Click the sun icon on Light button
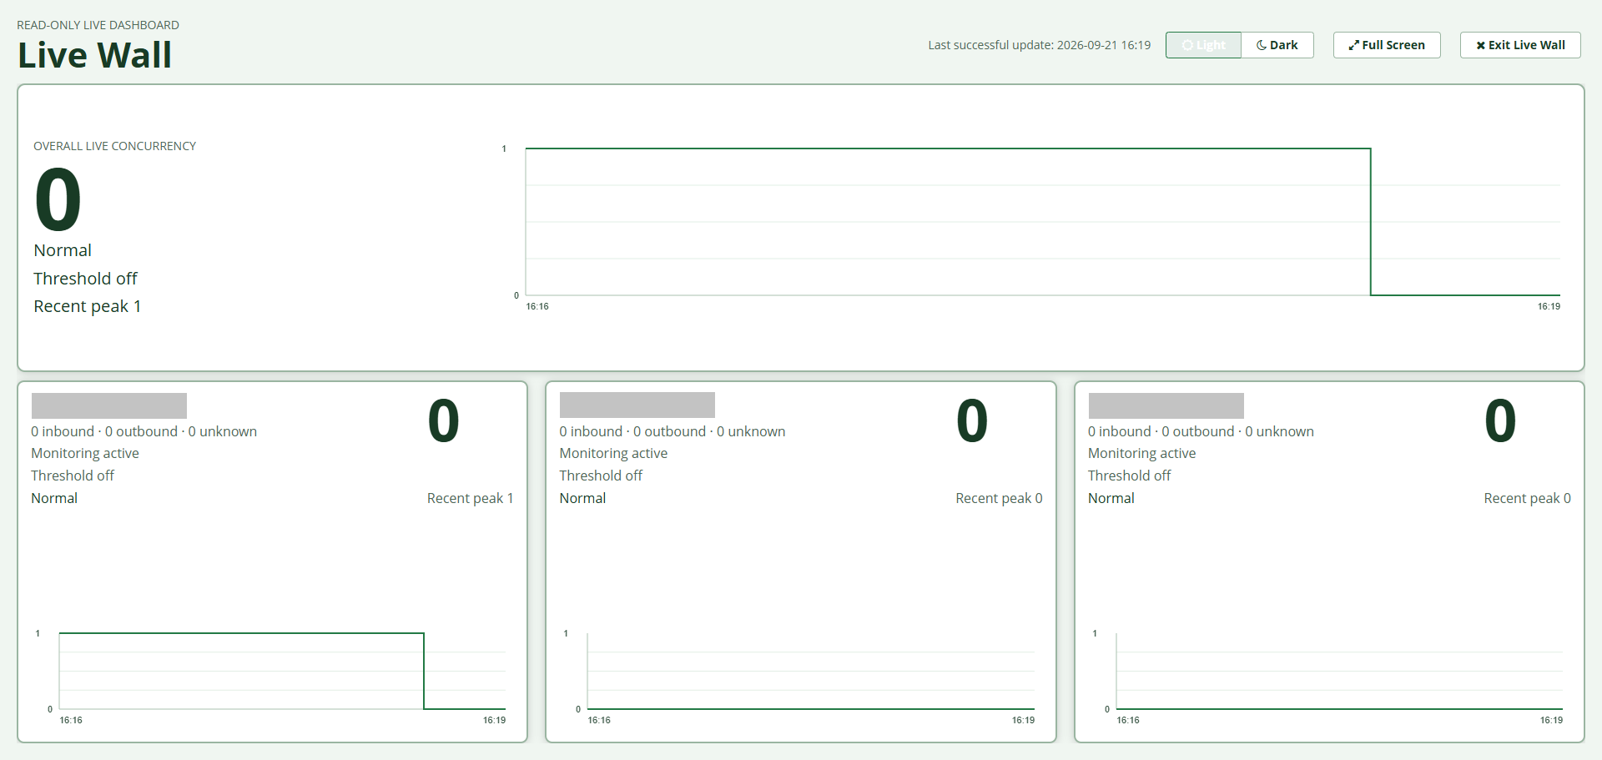Viewport: 1602px width, 760px height. (1187, 45)
